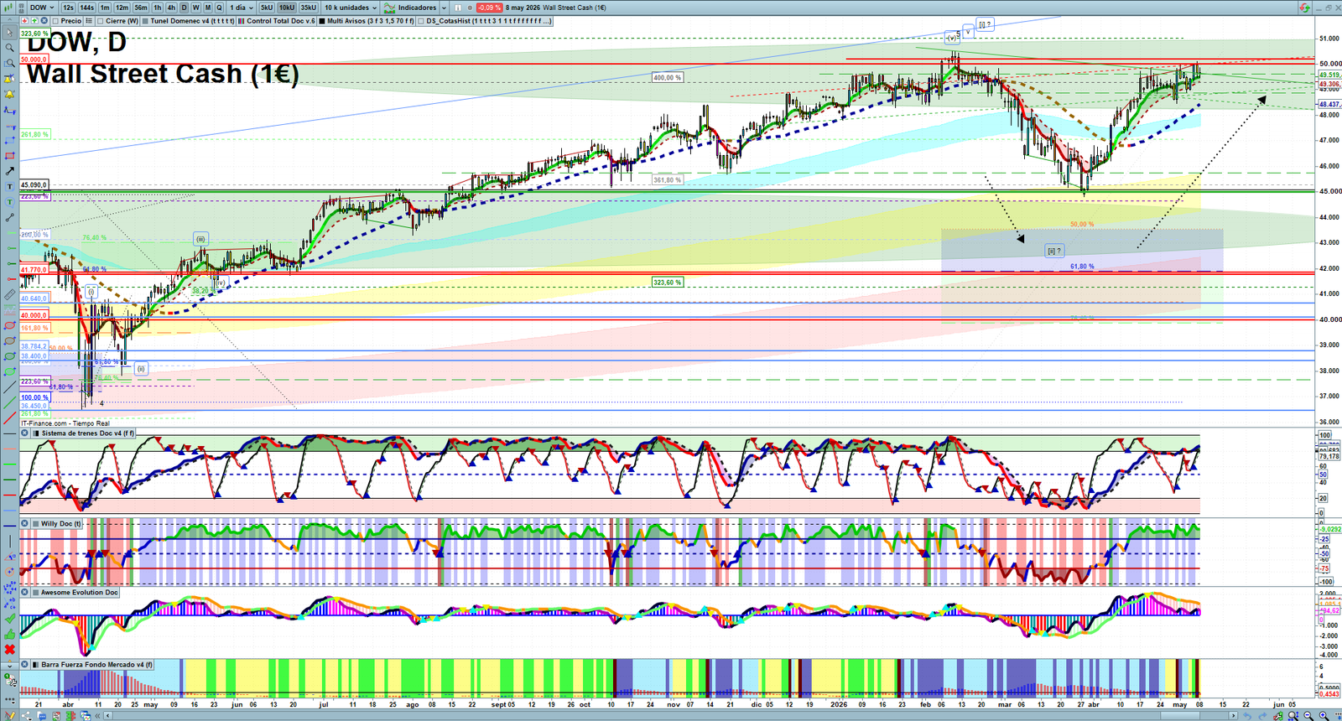Click the 5kU units button

(267, 8)
